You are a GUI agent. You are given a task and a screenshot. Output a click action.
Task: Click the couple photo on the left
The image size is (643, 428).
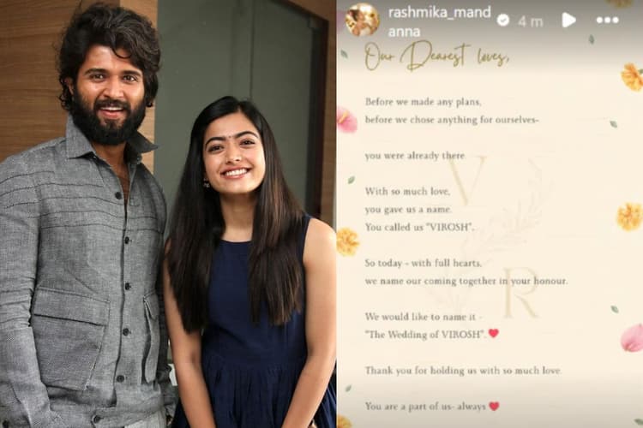[x=168, y=214]
